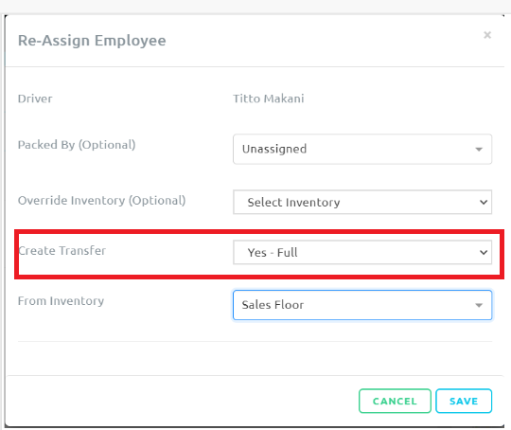Screen dimensions: 511x430
Task: Open the Packed By Unassigned dropdown
Action: (x=362, y=149)
